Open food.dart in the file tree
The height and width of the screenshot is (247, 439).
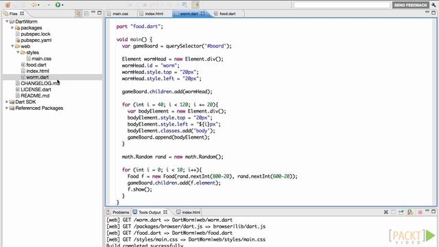click(x=36, y=64)
